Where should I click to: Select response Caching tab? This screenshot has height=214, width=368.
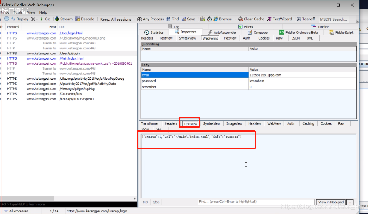pyautogui.click(x=308, y=123)
